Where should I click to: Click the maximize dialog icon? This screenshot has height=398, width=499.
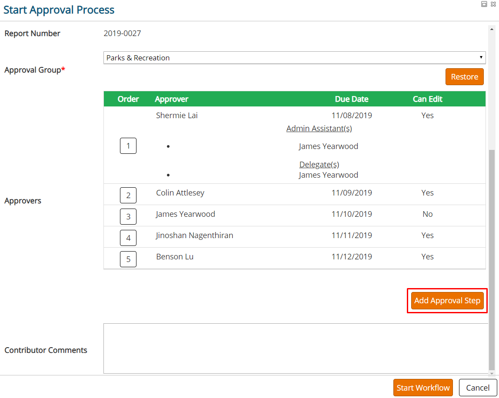point(484,4)
